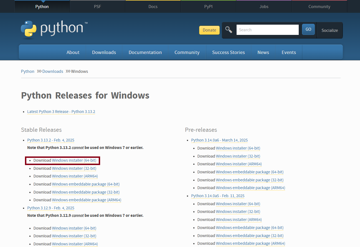Switch to the Docs tab
The width and height of the screenshot is (360, 247).
pos(153,6)
